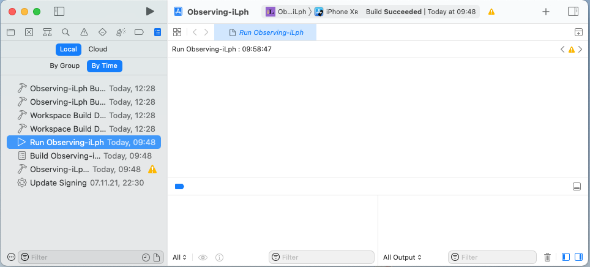Sort reports By Time
The height and width of the screenshot is (267, 590).
(104, 66)
